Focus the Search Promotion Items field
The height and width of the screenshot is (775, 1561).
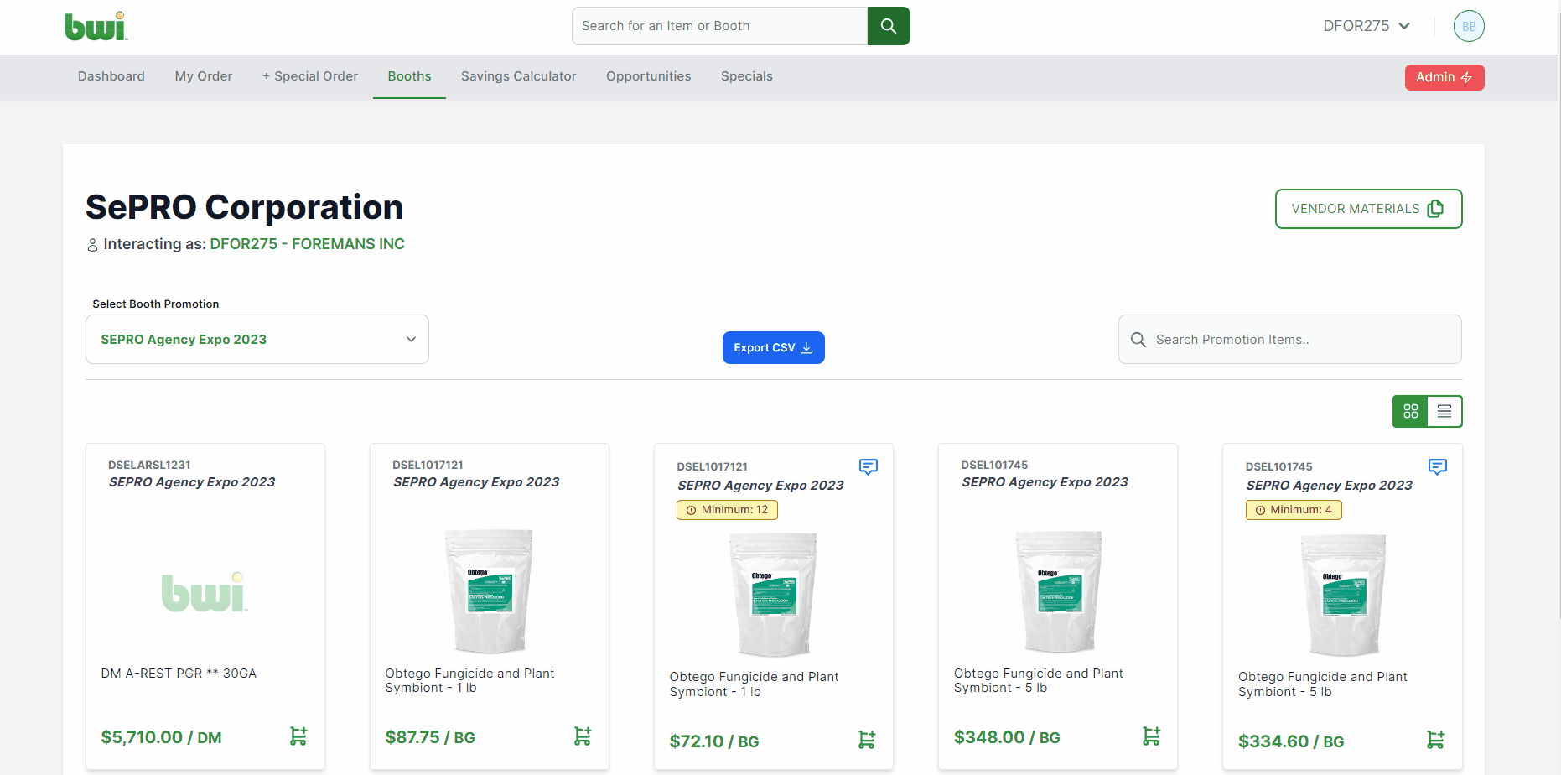point(1299,340)
